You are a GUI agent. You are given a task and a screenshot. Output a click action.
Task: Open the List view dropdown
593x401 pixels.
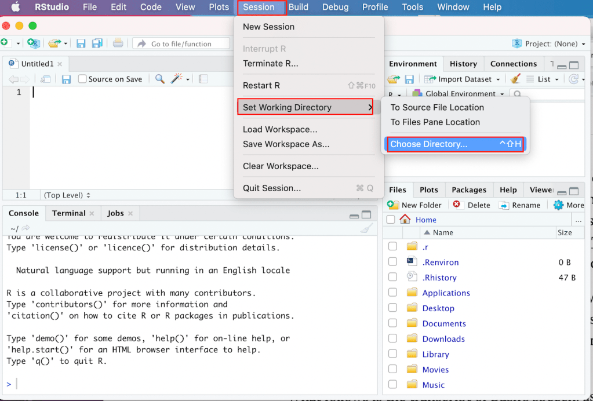coord(543,79)
